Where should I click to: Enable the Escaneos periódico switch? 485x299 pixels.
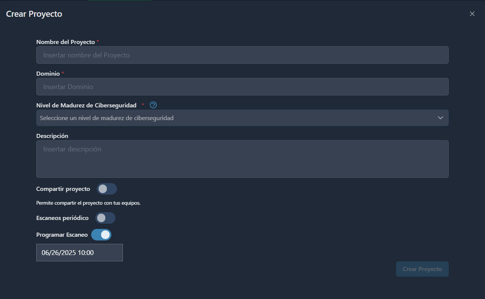[105, 218]
